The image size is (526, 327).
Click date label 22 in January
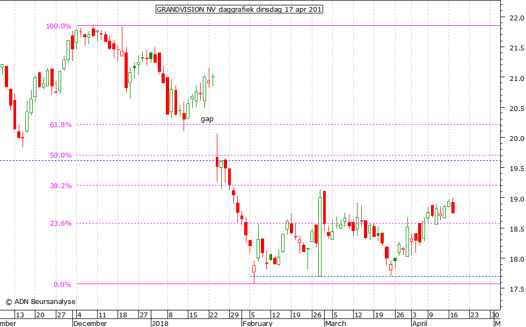(214, 315)
